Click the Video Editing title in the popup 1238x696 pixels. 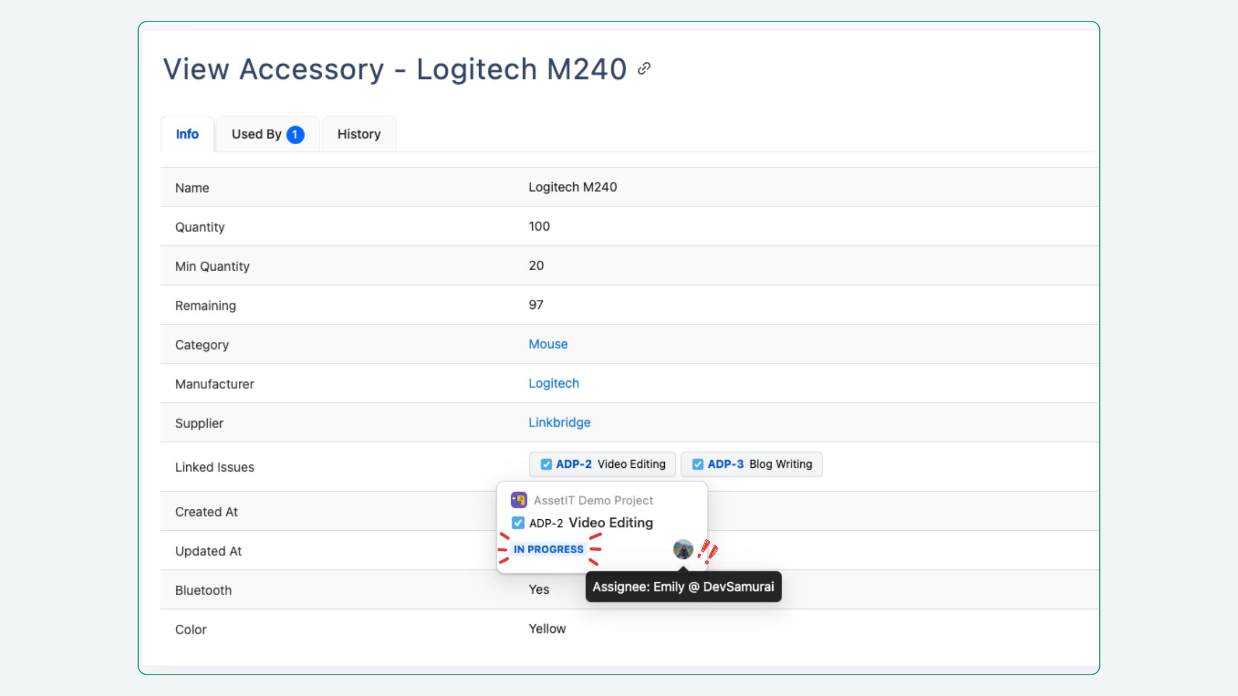[611, 523]
